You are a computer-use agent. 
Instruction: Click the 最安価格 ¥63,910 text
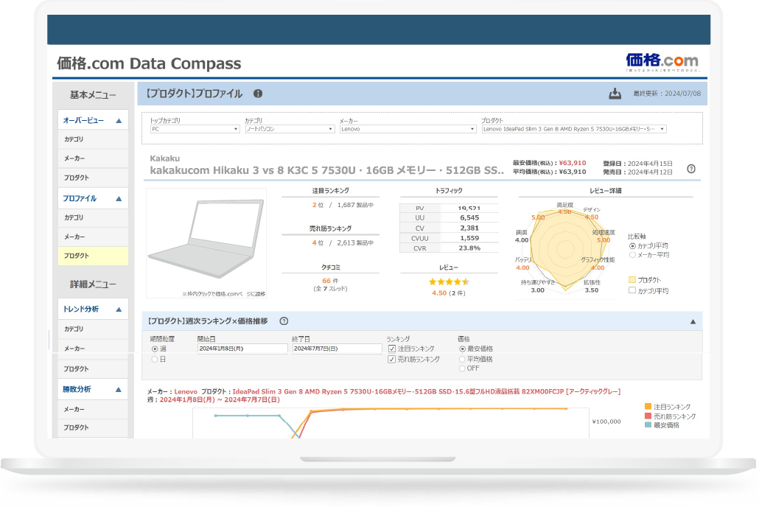[550, 163]
